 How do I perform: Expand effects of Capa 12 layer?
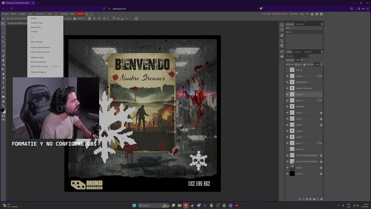(x=321, y=100)
